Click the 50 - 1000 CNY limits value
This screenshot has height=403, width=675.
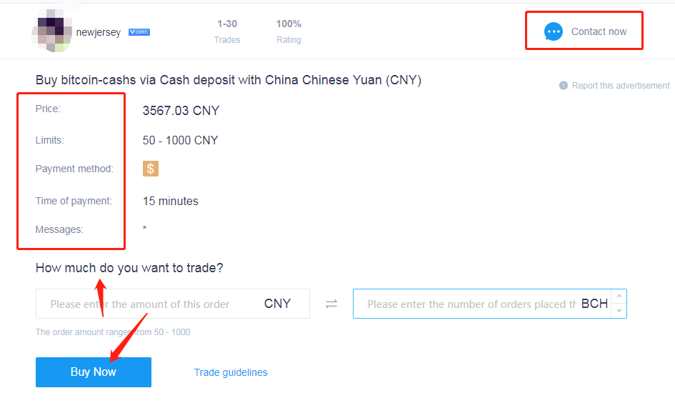181,140
